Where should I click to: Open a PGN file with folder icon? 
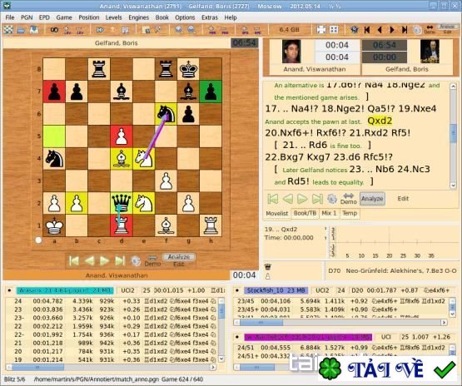(21, 30)
